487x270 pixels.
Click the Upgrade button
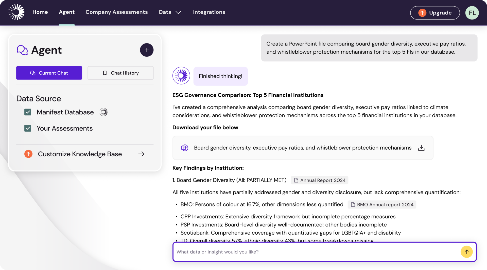click(435, 13)
